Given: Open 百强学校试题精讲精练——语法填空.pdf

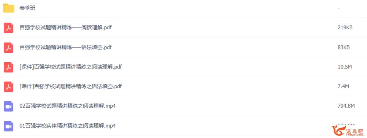Looking at the screenshot, I should (66, 47).
